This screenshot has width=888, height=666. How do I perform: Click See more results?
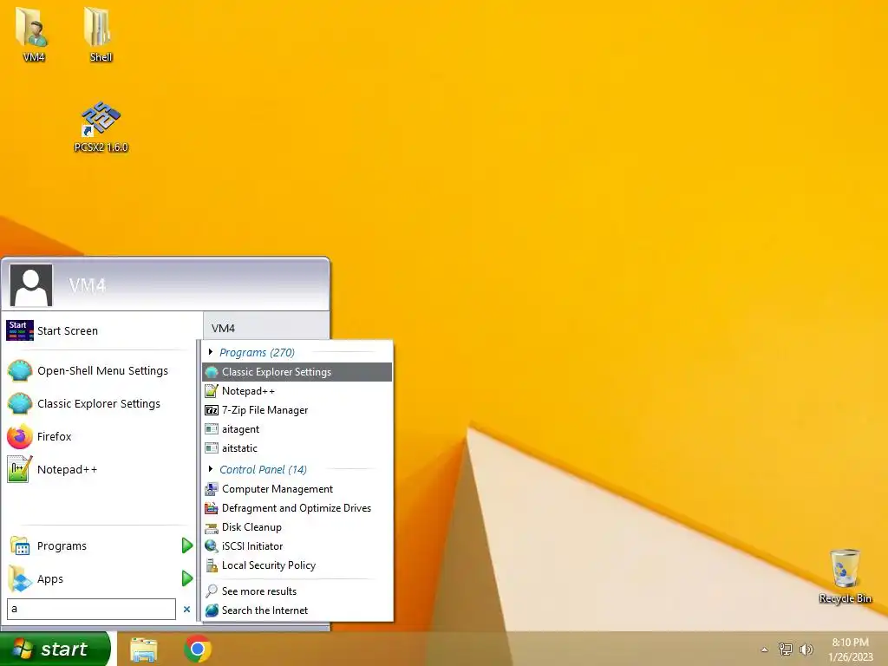tap(297, 591)
